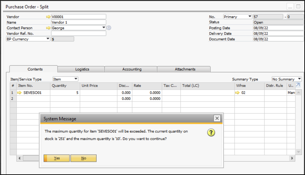Click the expand table icon above the scrollbar
The width and height of the screenshot is (305, 175).
[x=298, y=85]
